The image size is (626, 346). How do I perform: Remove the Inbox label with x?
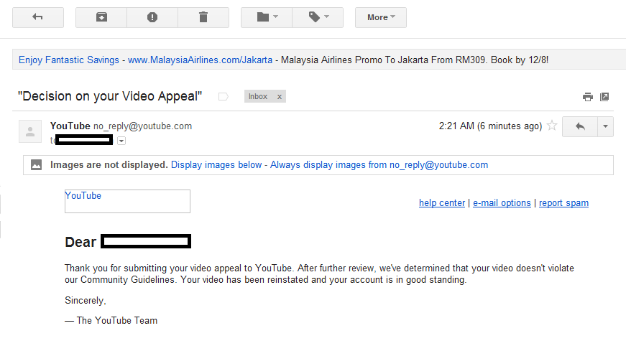[280, 96]
